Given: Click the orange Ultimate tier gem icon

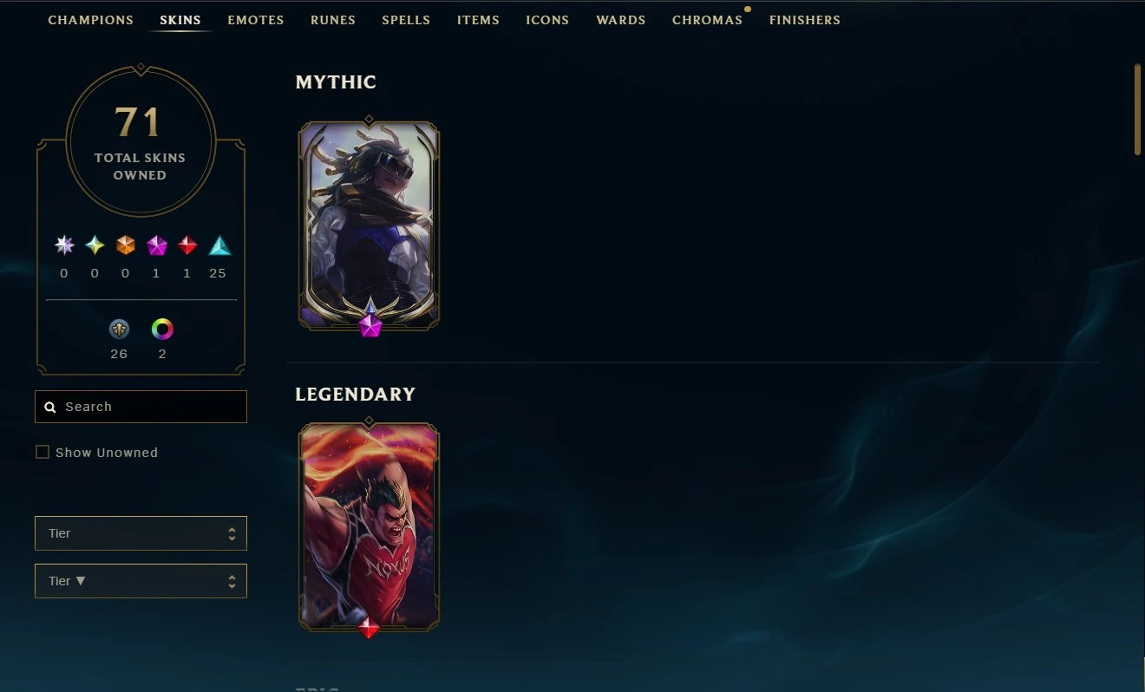Looking at the screenshot, I should 126,245.
